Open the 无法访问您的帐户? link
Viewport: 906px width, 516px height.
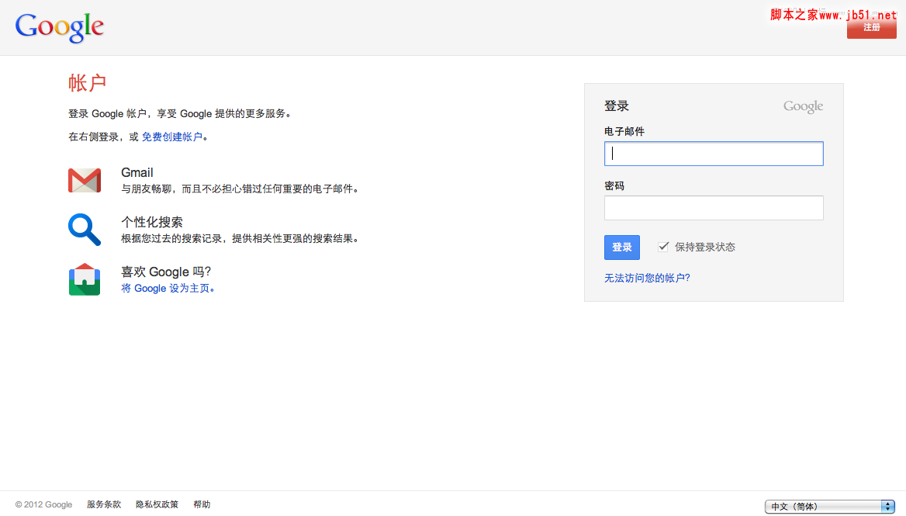click(x=647, y=278)
